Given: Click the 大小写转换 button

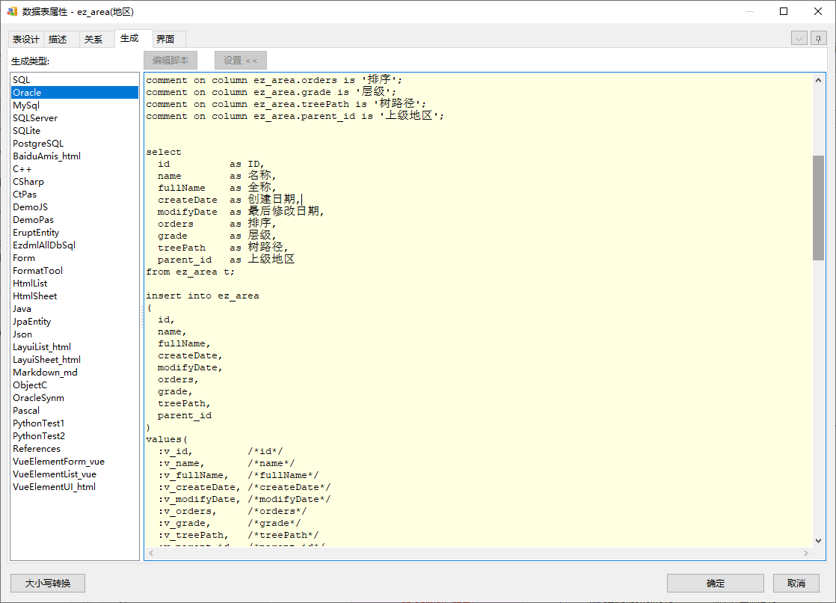Looking at the screenshot, I should click(47, 584).
